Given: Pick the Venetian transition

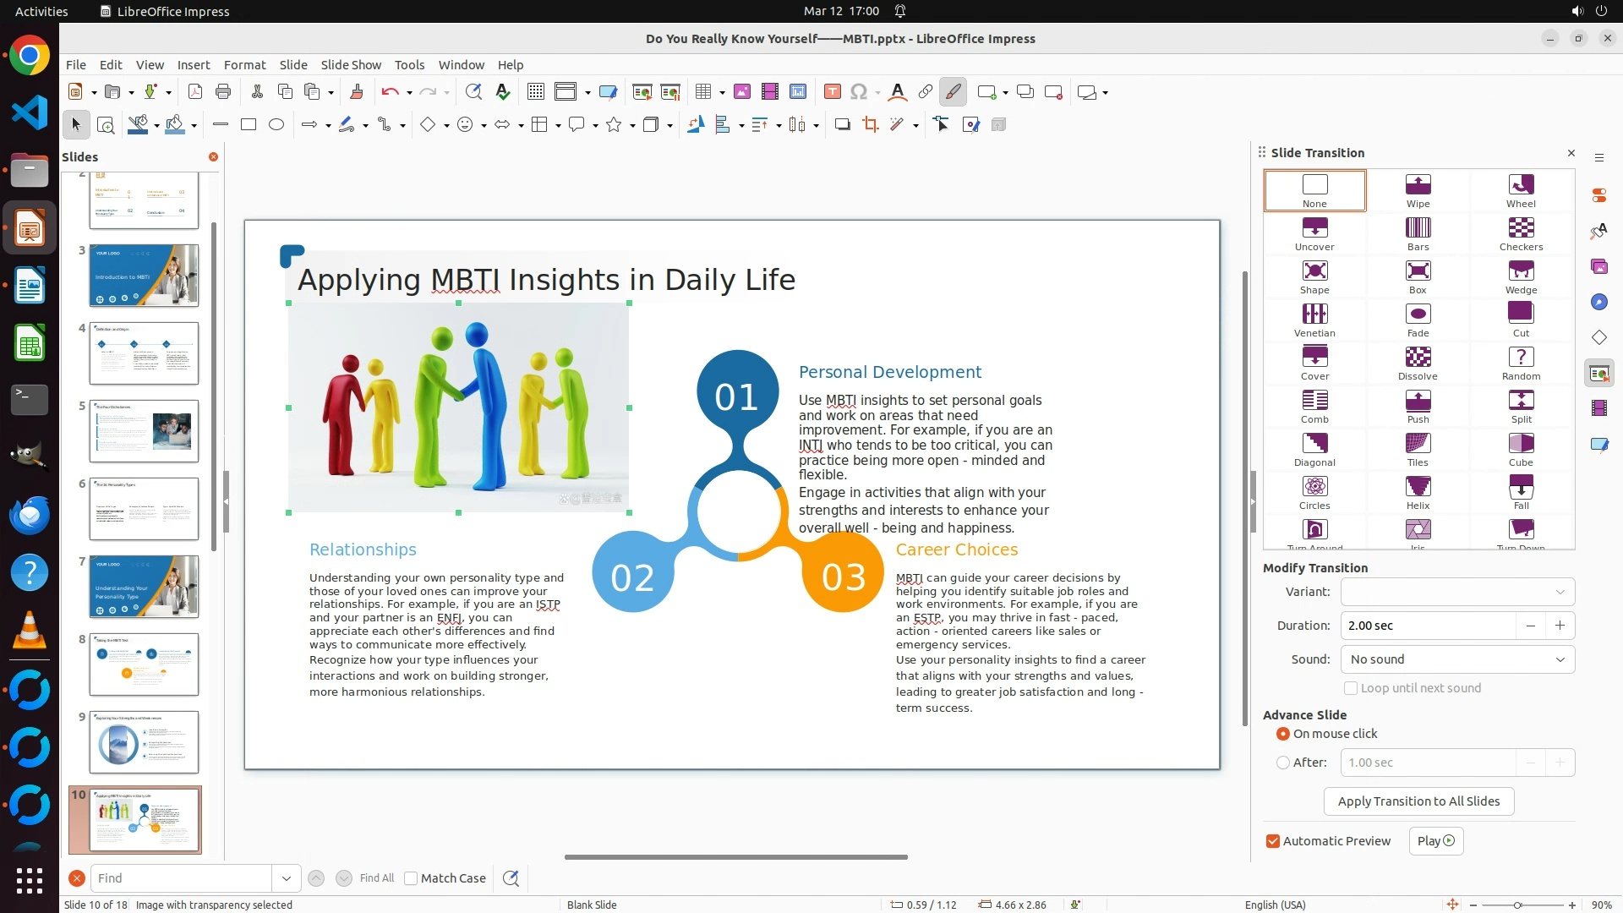Looking at the screenshot, I should 1314,320.
